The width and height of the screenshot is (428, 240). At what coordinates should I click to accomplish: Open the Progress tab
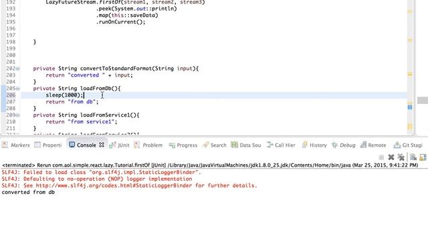coord(183,145)
